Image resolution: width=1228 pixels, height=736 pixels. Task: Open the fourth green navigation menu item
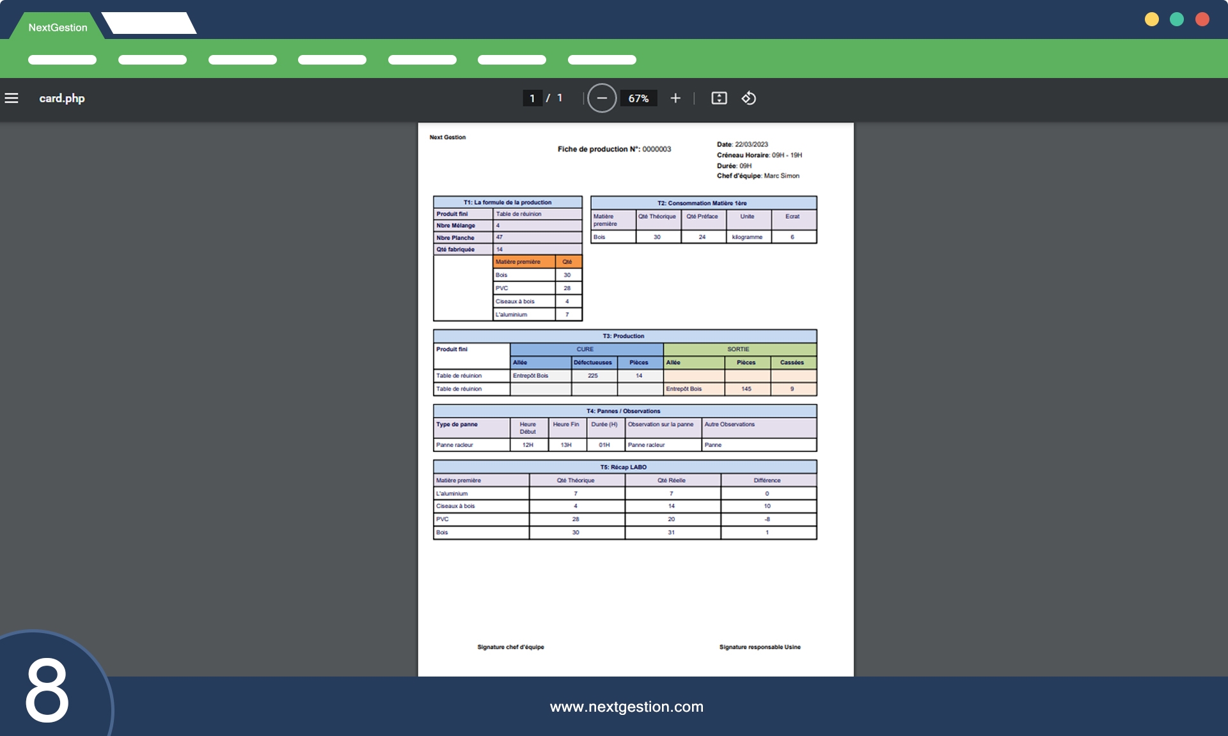click(x=332, y=59)
